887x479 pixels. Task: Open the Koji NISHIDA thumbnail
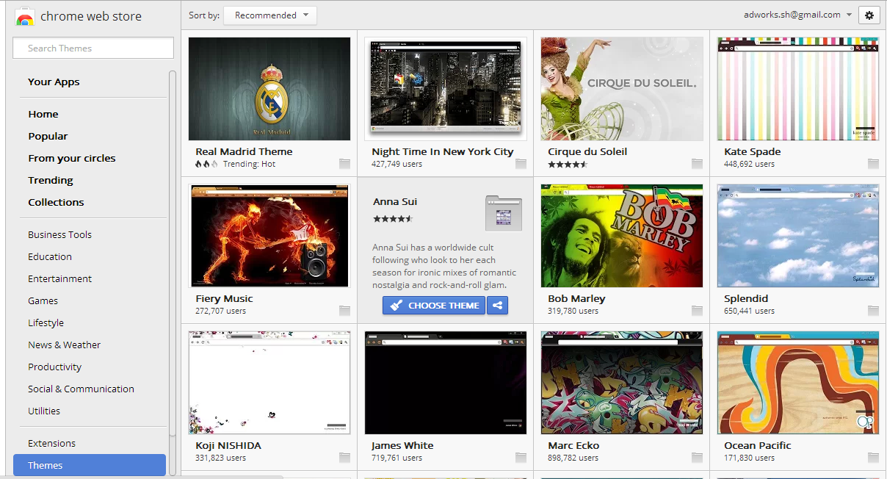[269, 383]
